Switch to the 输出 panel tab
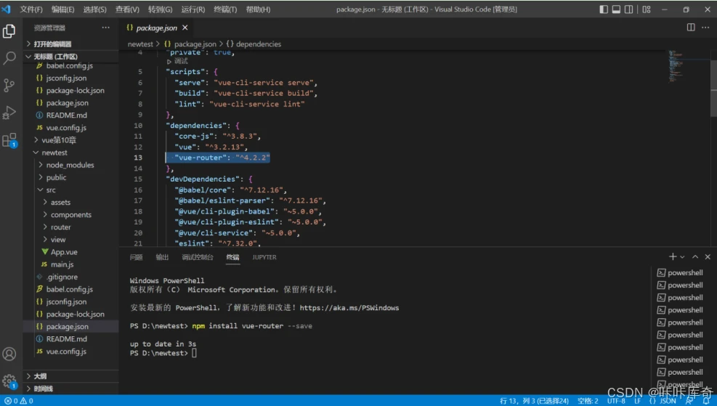This screenshot has width=717, height=406. point(162,257)
